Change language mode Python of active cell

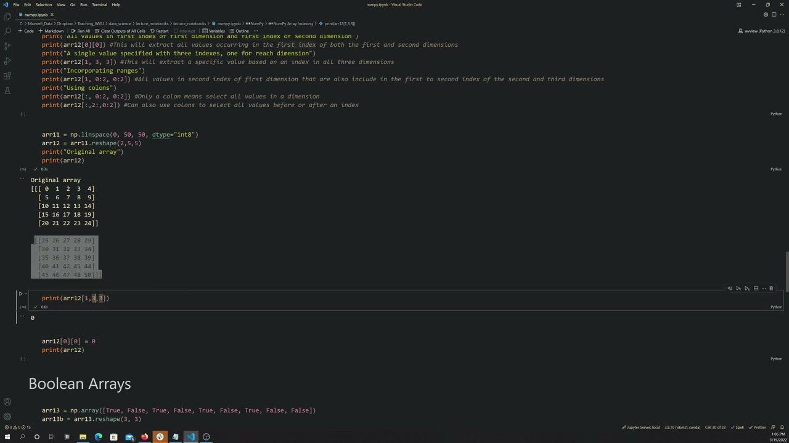(x=776, y=307)
